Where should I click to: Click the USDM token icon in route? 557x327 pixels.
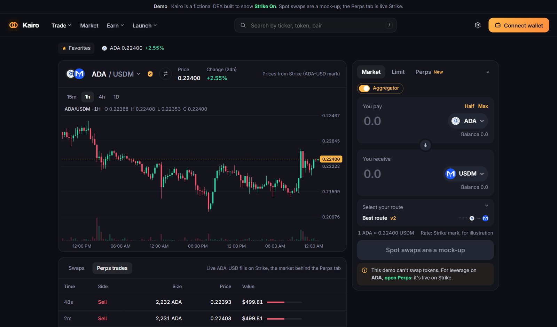485,218
